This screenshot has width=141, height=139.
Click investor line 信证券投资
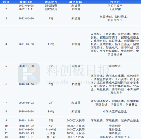[115, 54]
